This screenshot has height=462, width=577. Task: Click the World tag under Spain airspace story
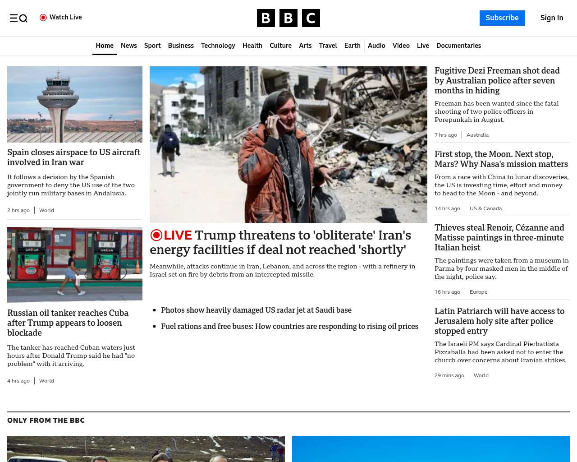46,210
